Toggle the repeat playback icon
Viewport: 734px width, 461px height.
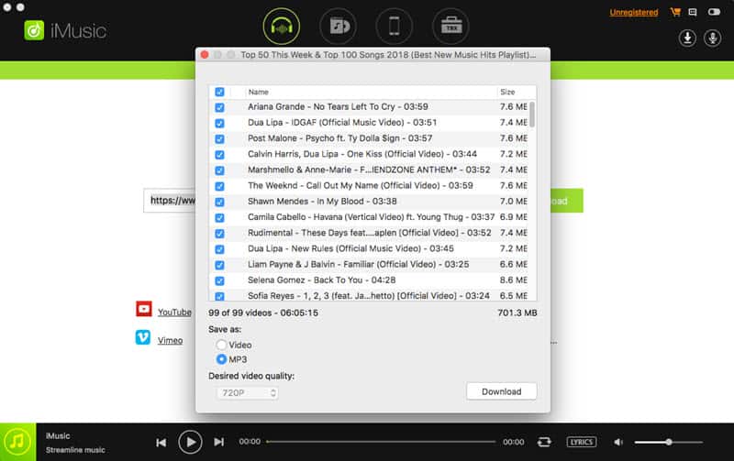544,442
